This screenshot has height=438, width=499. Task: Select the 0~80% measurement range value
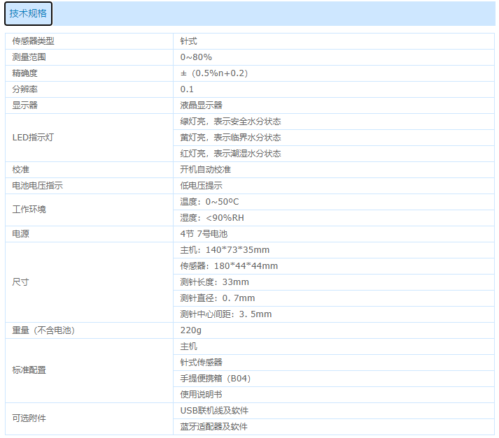[x=196, y=57]
